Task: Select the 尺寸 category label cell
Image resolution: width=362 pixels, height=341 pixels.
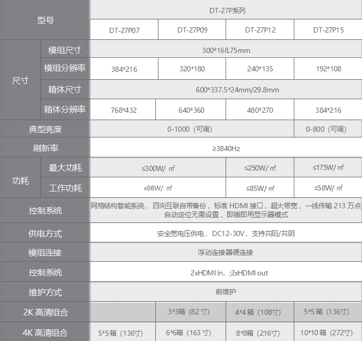Action: click(20, 80)
